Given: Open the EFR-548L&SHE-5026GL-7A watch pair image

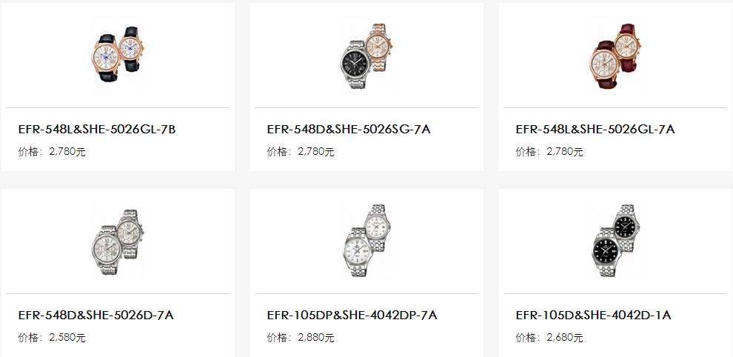Looking at the screenshot, I should tap(615, 56).
